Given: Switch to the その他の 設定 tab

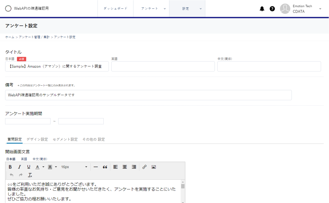Looking at the screenshot, I should 94,139.
